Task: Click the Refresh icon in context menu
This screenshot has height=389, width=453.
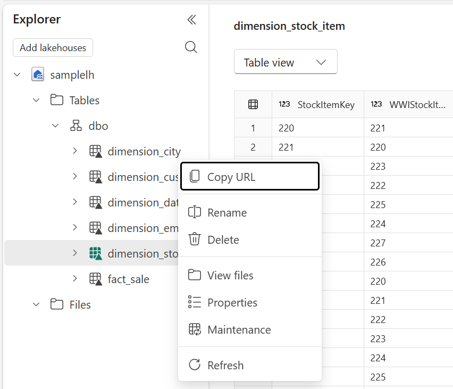Action: (194, 365)
